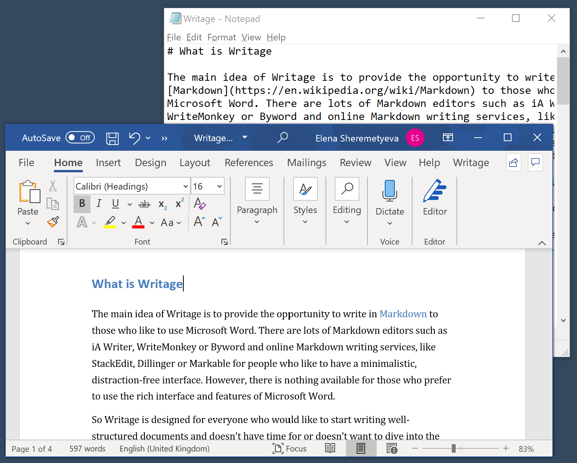577x463 pixels.
Task: Open the Editor pen icon
Action: tap(434, 191)
